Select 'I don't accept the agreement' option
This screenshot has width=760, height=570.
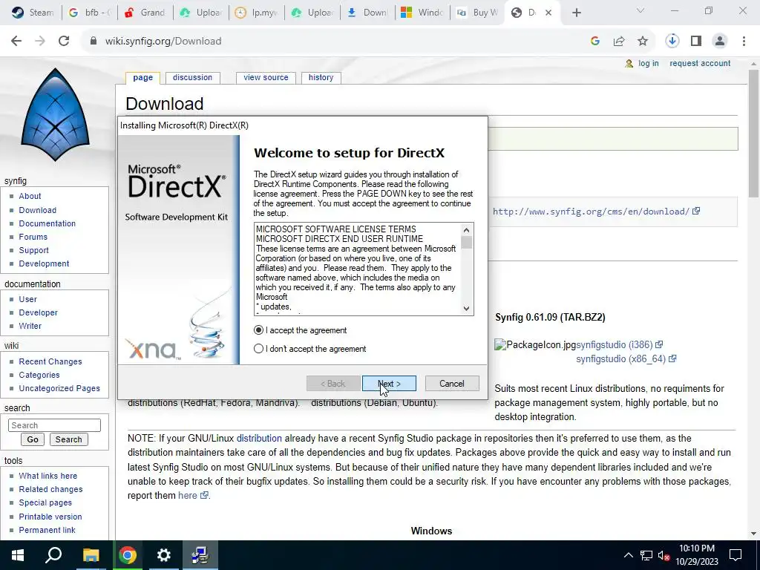pos(258,349)
